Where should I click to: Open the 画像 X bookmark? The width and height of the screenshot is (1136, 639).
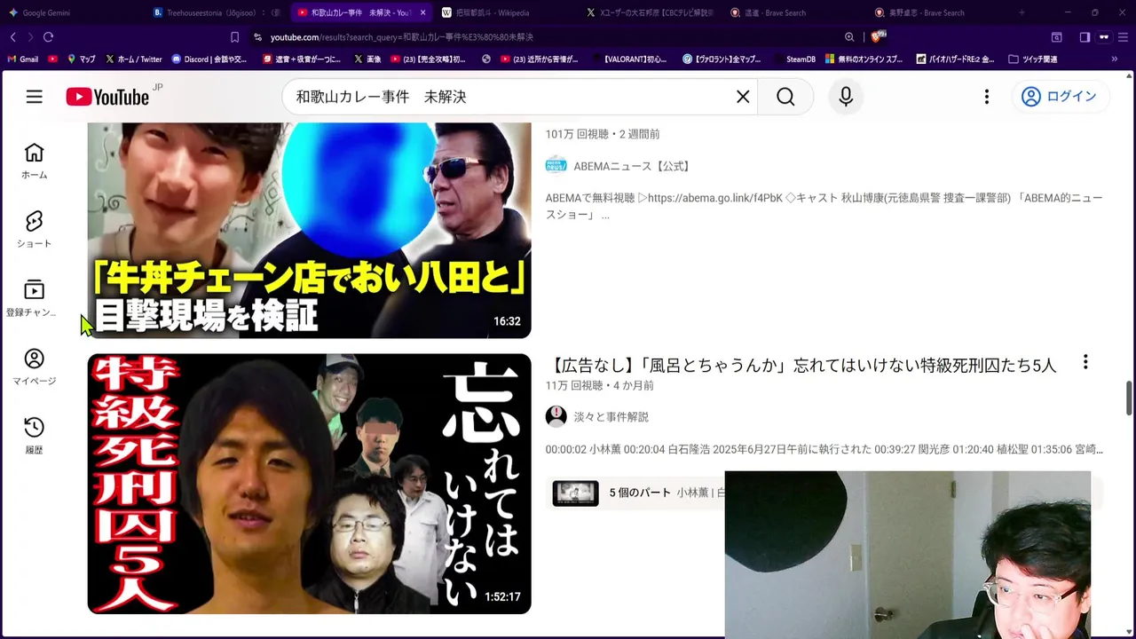point(367,59)
